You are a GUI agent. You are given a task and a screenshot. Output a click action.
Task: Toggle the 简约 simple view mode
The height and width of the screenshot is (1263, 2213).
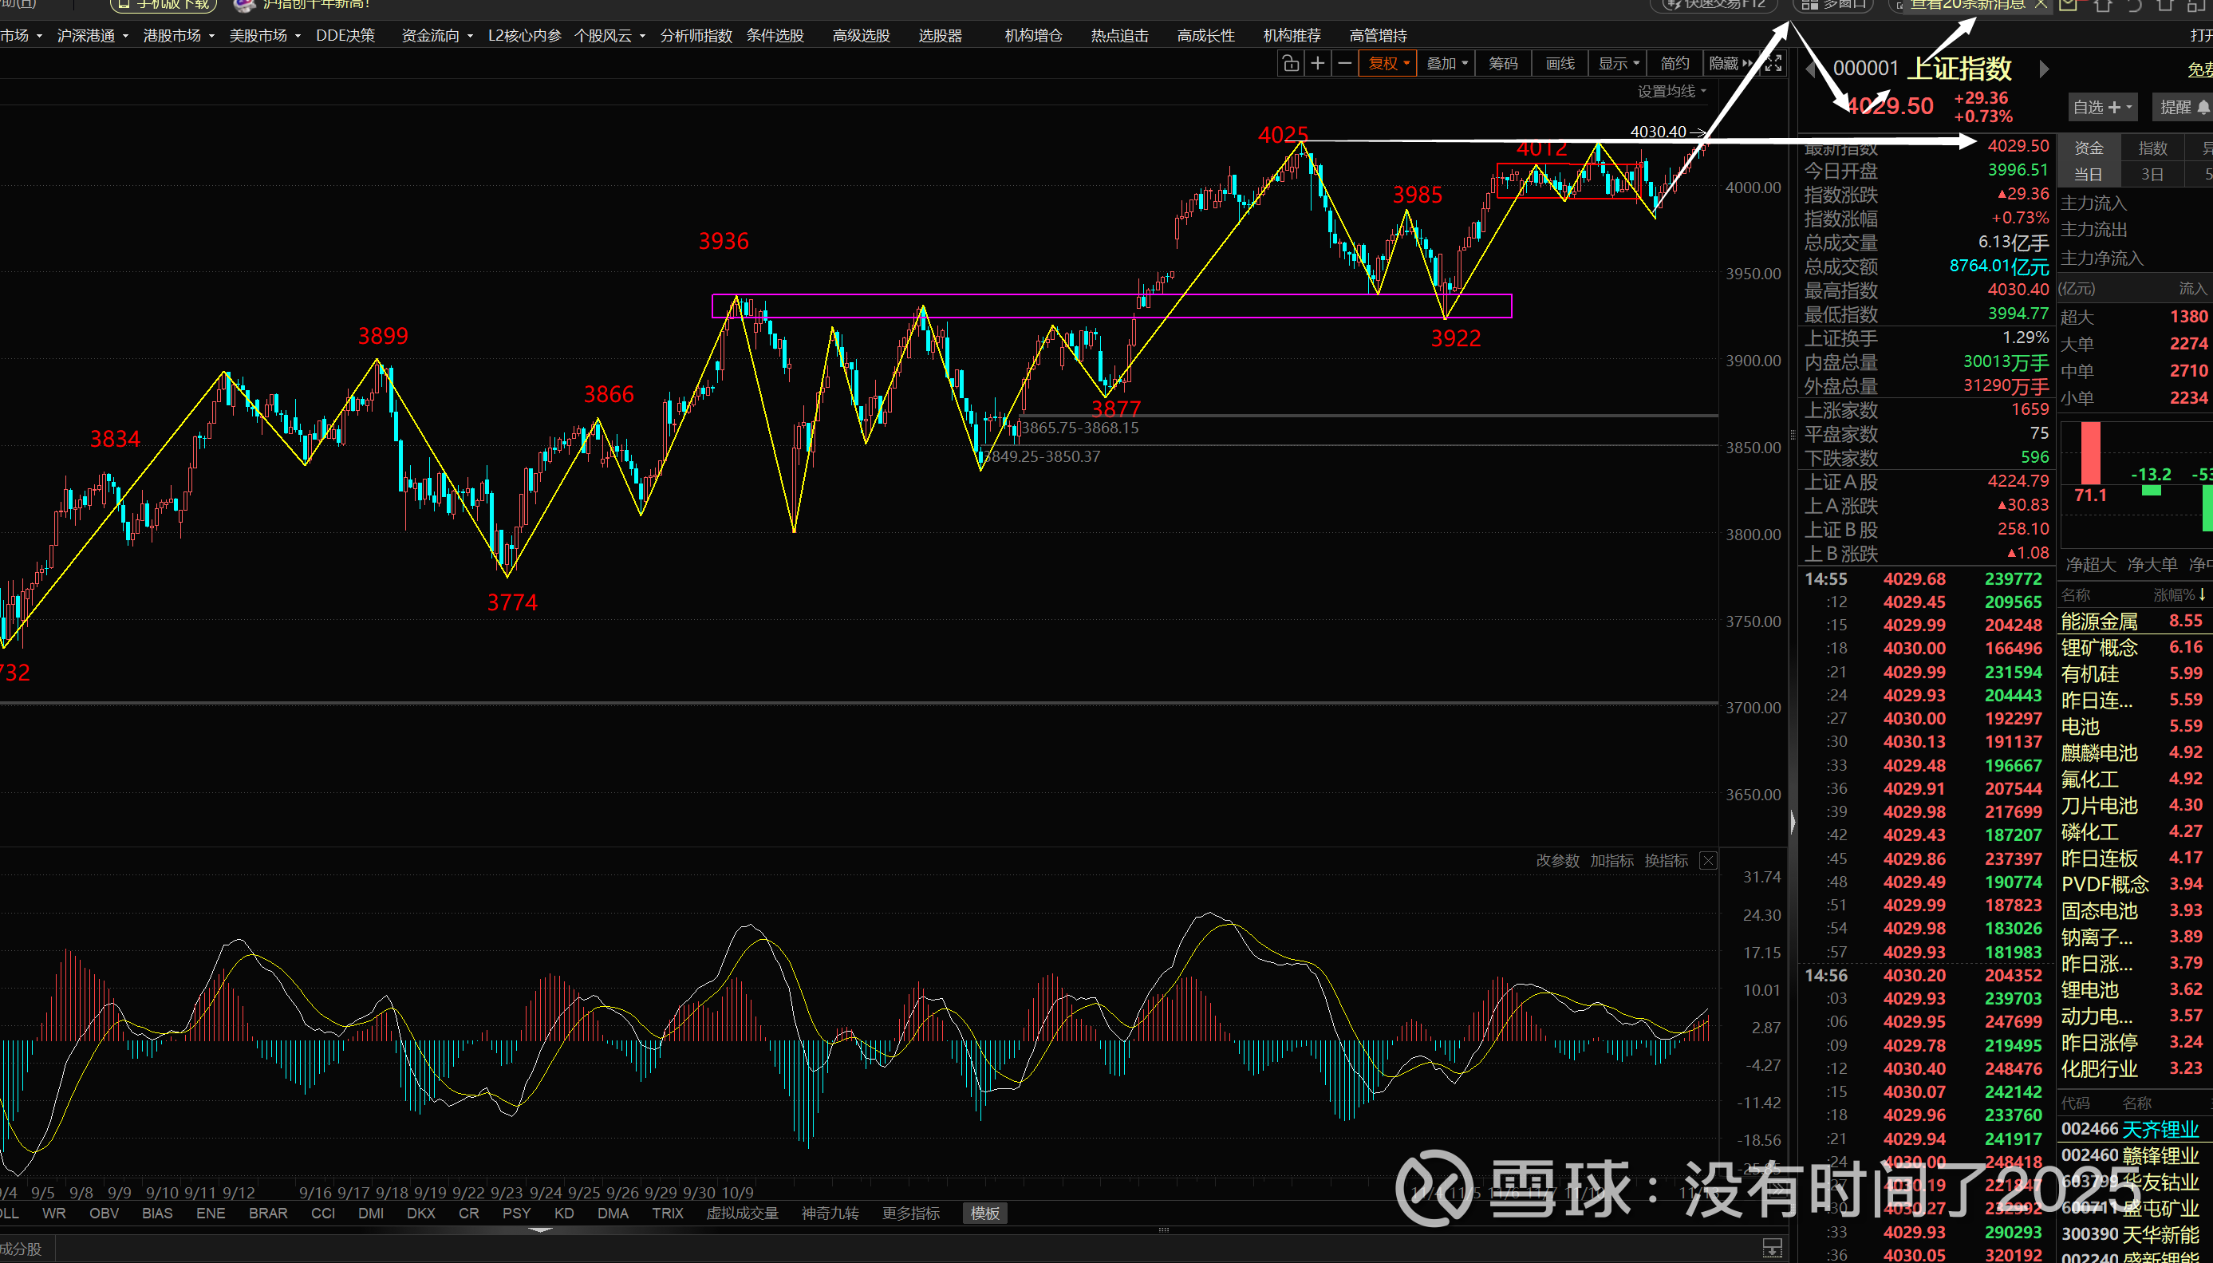[x=1675, y=63]
